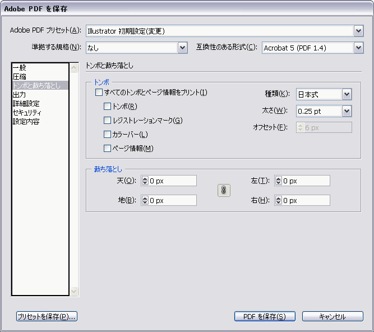
Task: Click the 天(O) bleed stepper arrows
Action: pos(145,181)
